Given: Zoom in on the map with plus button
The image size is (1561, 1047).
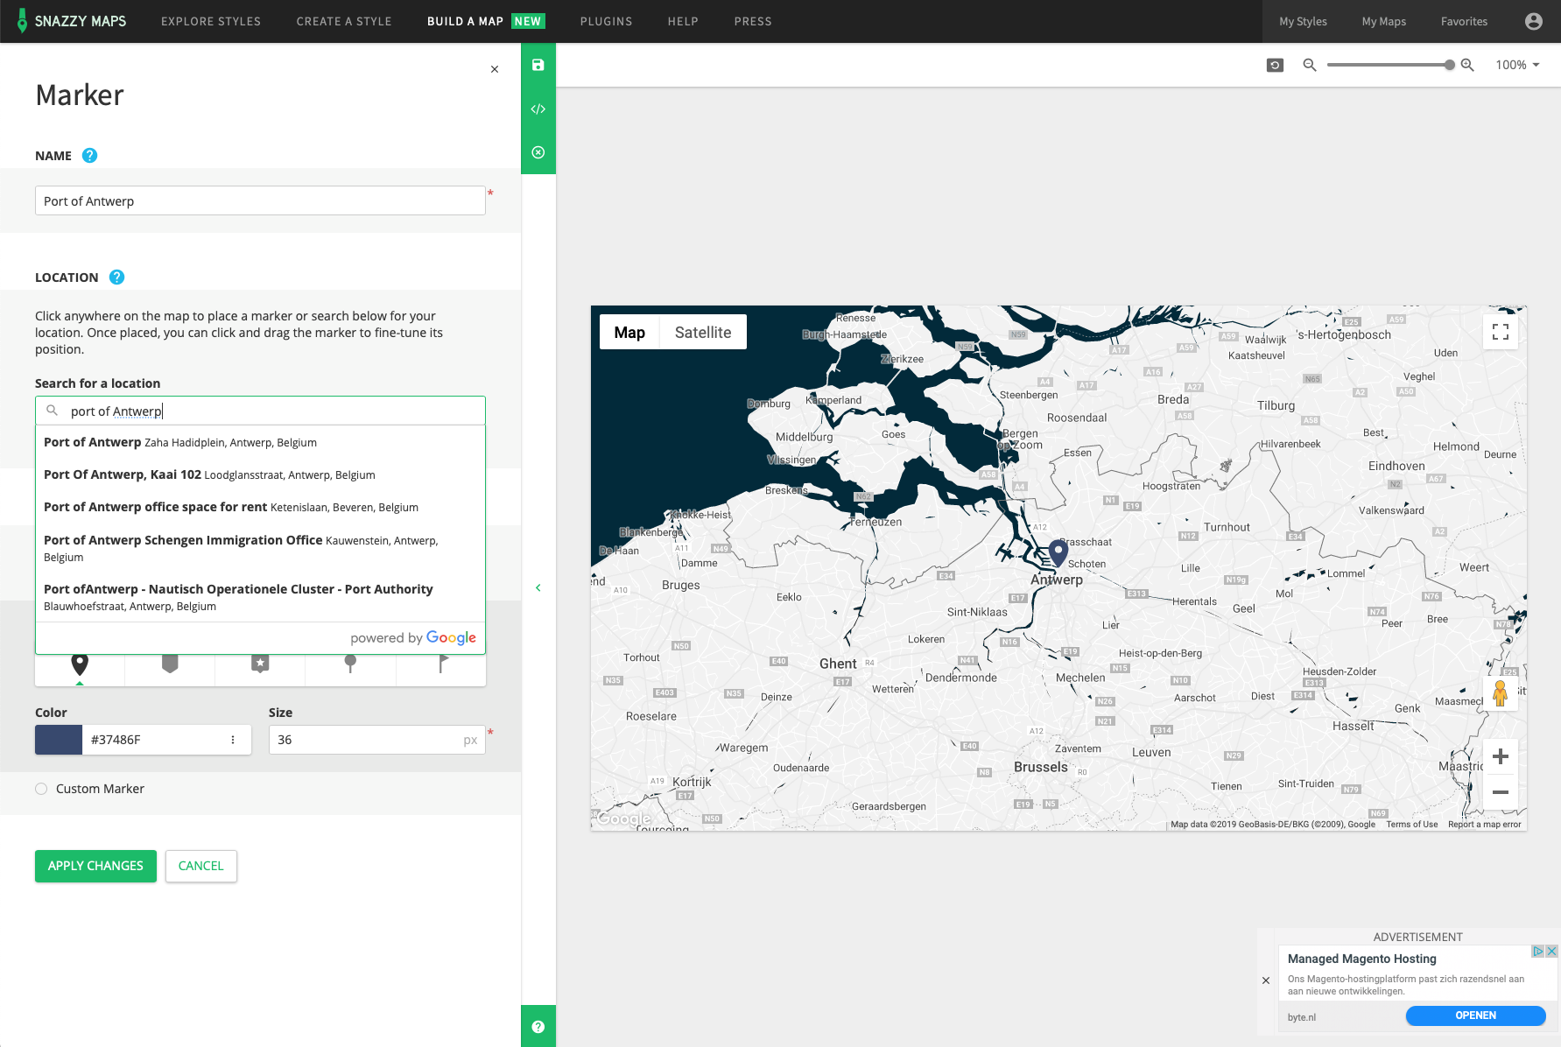Looking at the screenshot, I should click(x=1501, y=756).
